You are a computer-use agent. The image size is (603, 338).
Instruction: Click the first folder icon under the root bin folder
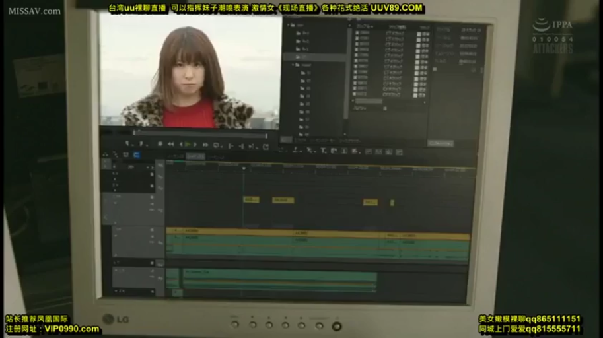[x=299, y=32]
